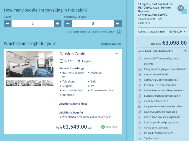The image size is (189, 141).
Task: Decrease the number of children
Action: (x=68, y=24)
